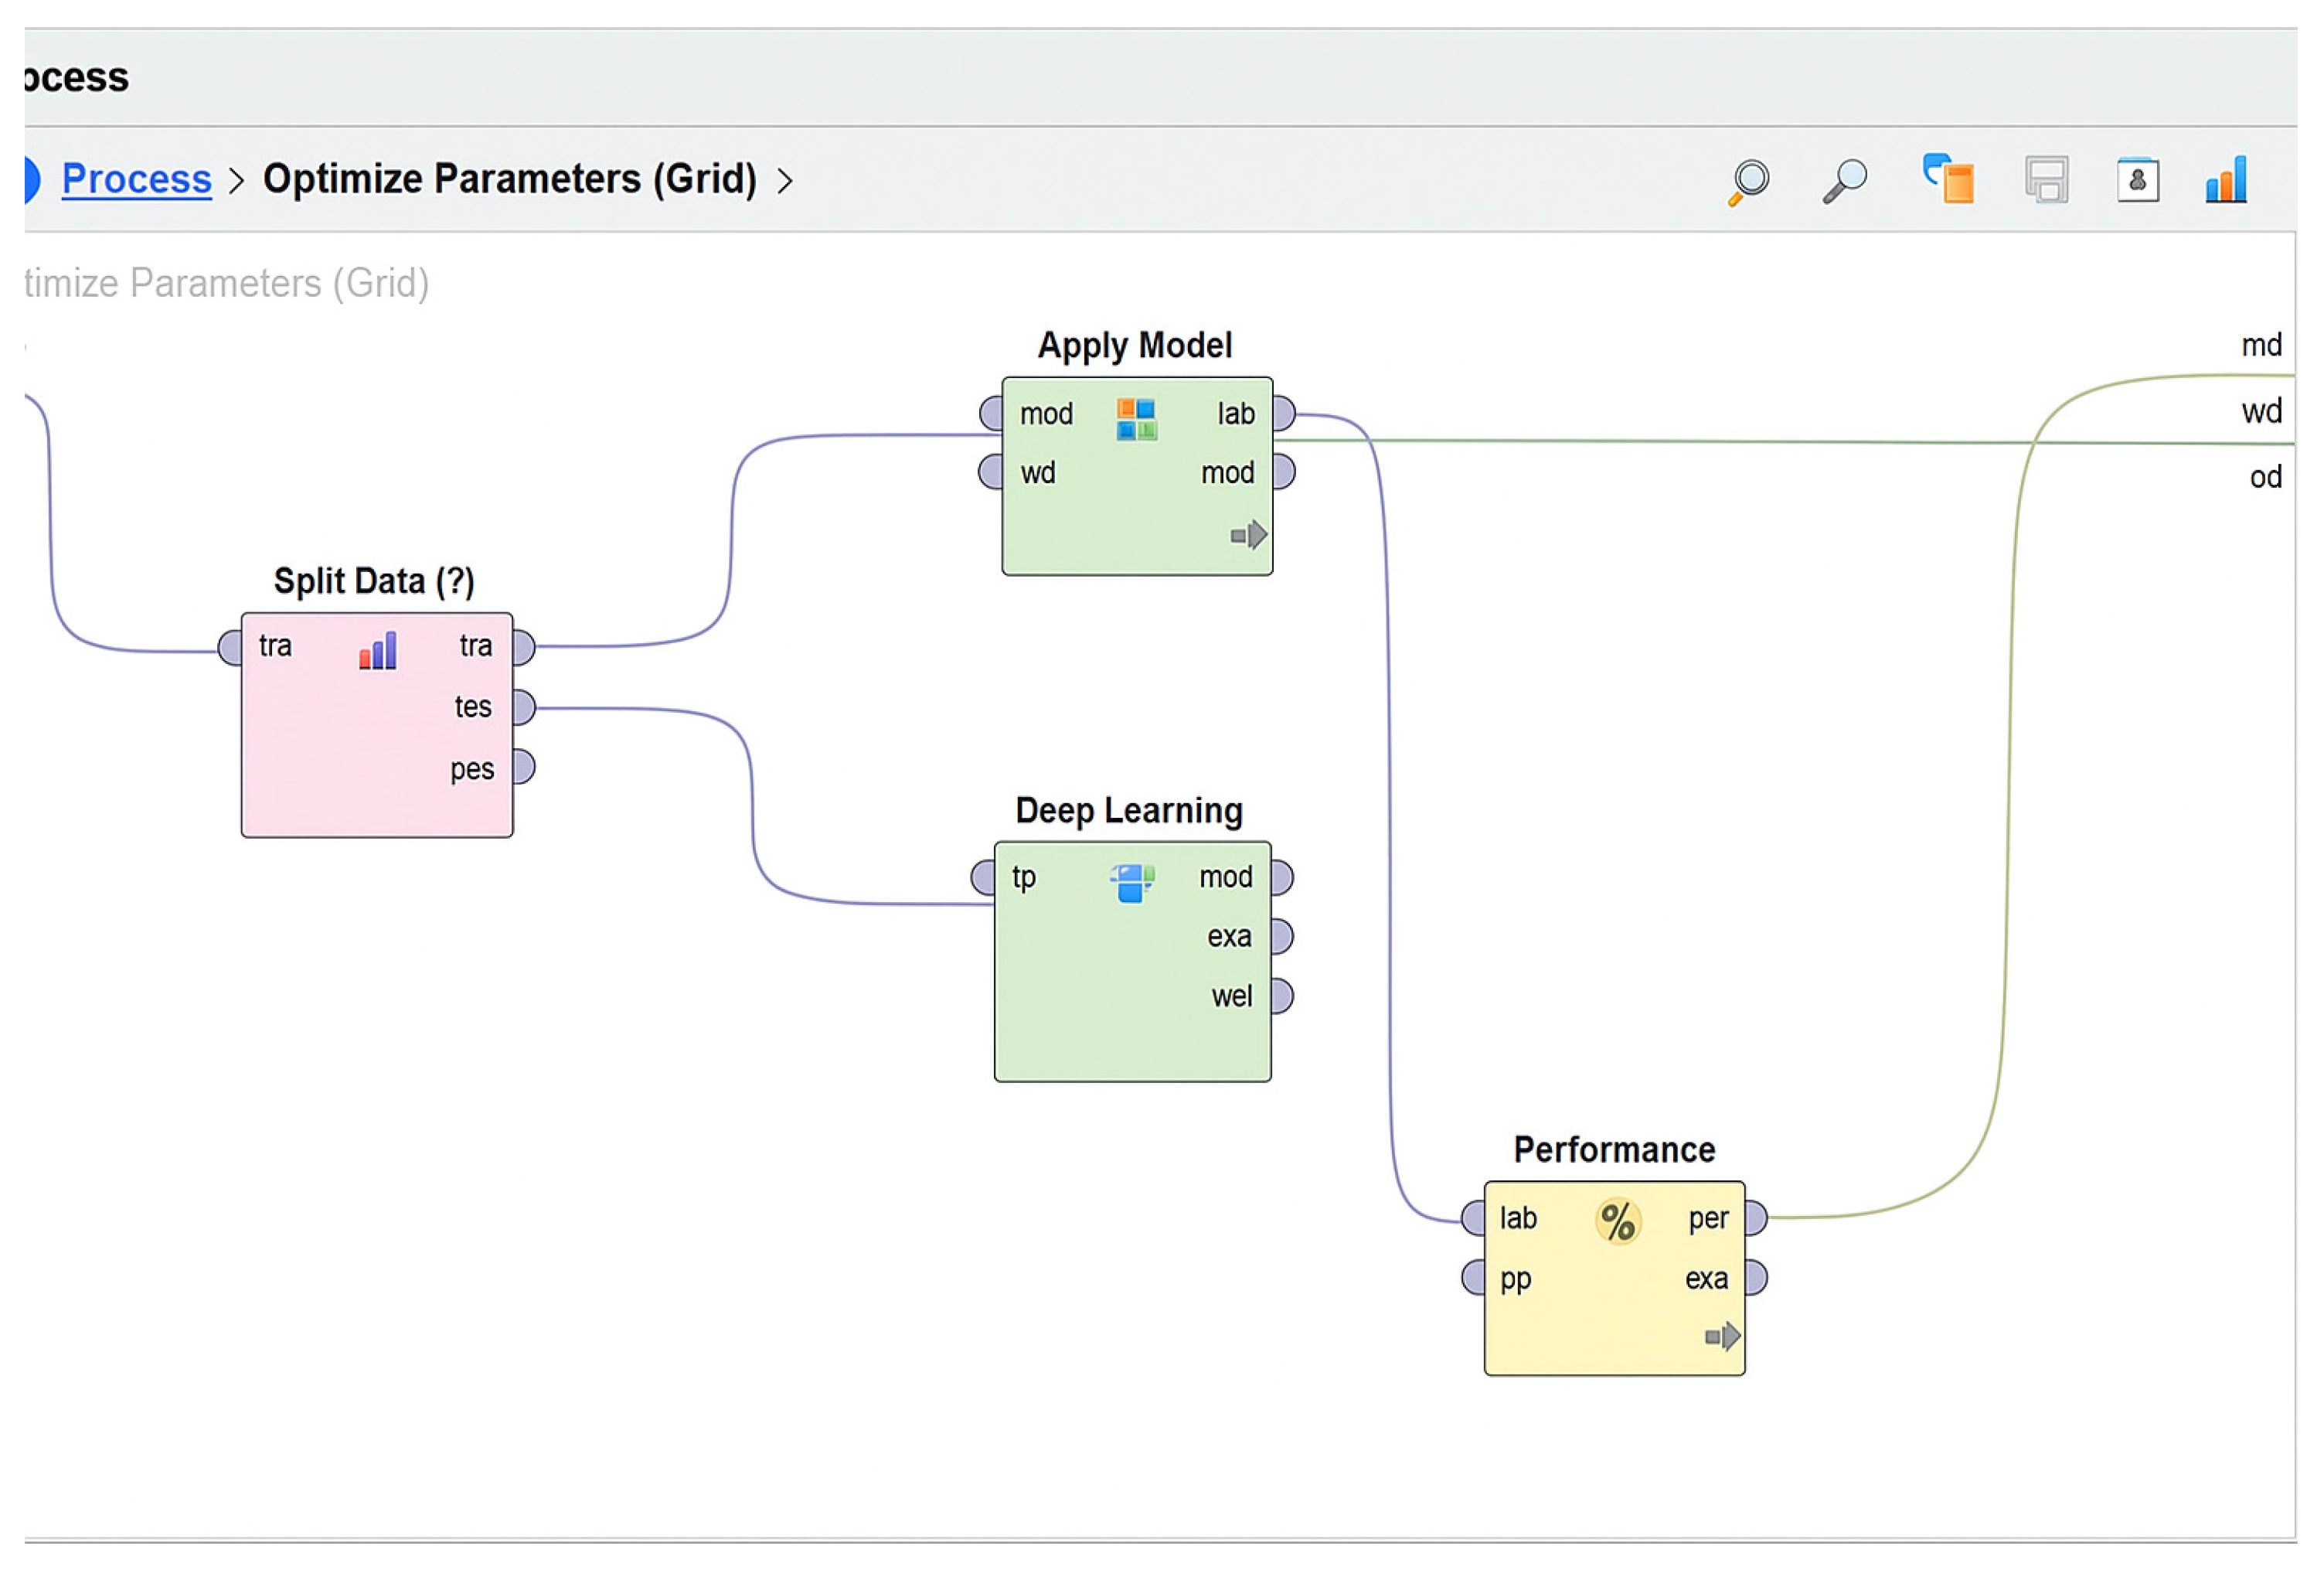Click the Apply Model operator icon

(1136, 418)
